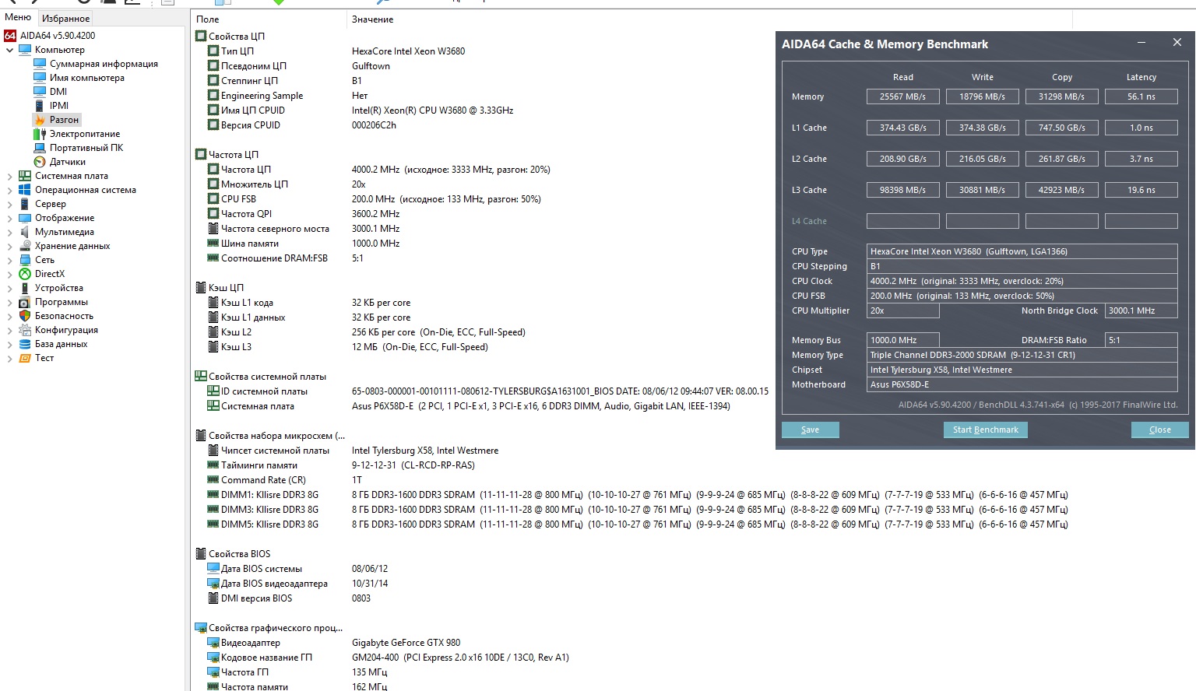This screenshot has height=691, width=1196.
Task: Expand the Программы tree node
Action: point(9,302)
